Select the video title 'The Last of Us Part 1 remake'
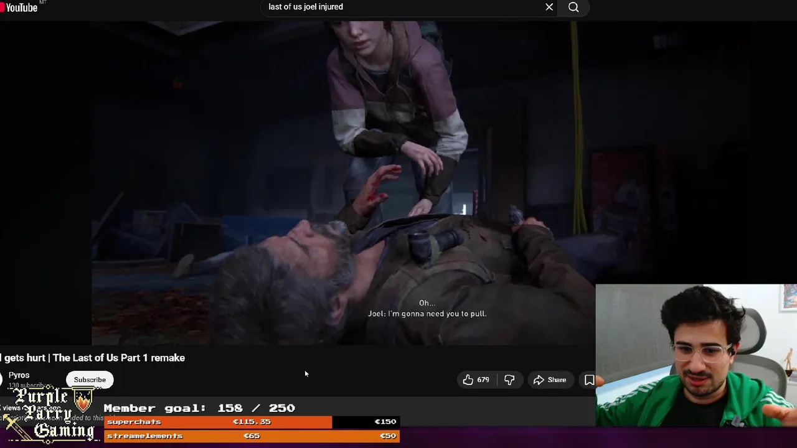 coord(119,358)
